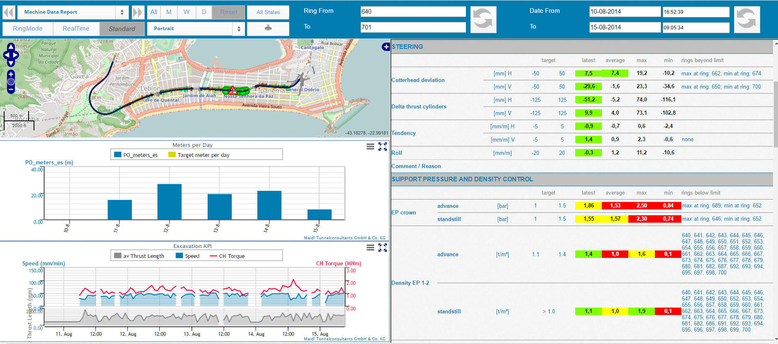Open the Portrait orientation dropdown
This screenshot has width=778, height=344.
(195, 29)
